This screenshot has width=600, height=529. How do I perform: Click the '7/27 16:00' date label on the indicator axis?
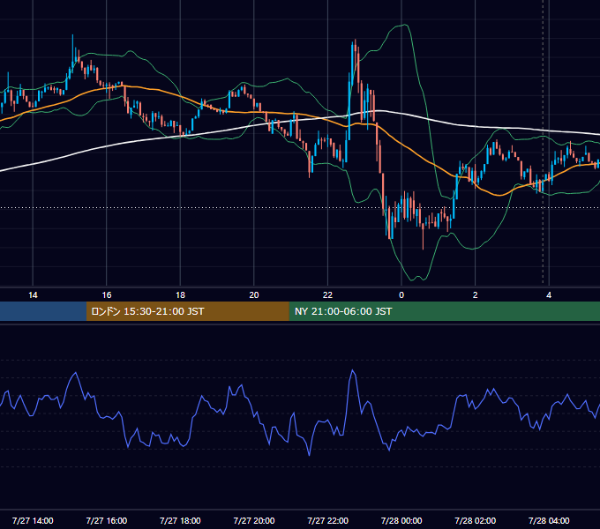[x=107, y=520]
